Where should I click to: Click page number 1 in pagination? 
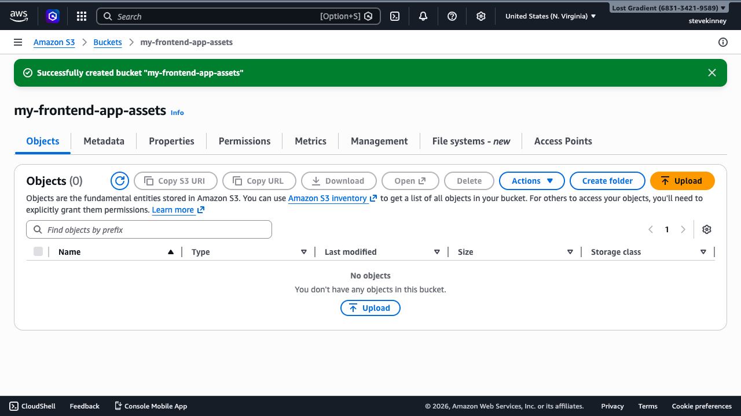(x=667, y=229)
